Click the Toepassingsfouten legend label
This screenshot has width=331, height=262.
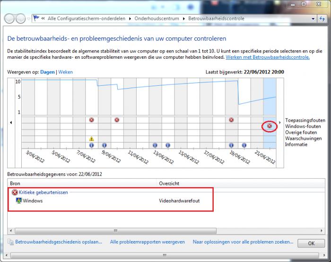[305, 120]
